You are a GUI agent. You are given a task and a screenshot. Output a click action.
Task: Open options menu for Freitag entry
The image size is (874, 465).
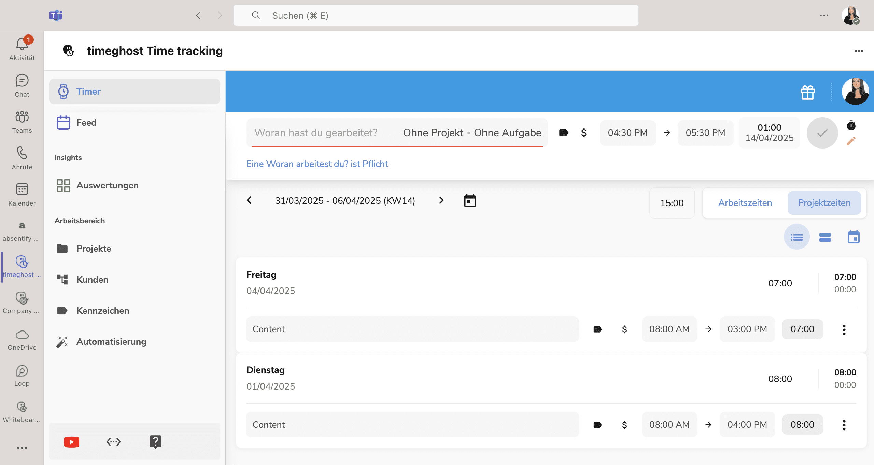(x=844, y=329)
